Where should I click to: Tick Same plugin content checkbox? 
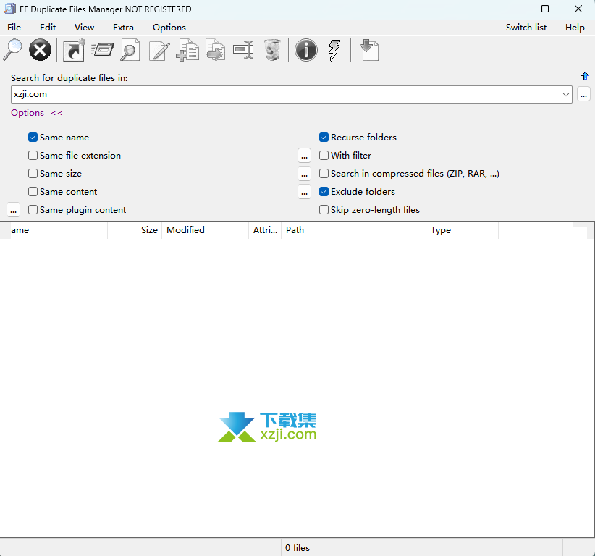[x=33, y=210]
